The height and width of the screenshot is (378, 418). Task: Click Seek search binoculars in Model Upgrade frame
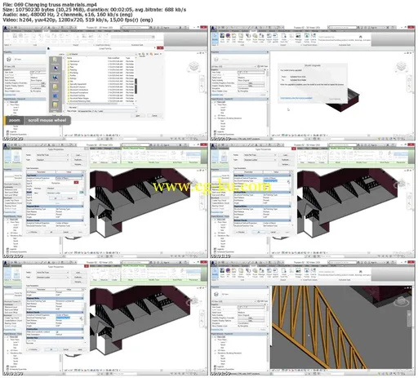(x=361, y=37)
